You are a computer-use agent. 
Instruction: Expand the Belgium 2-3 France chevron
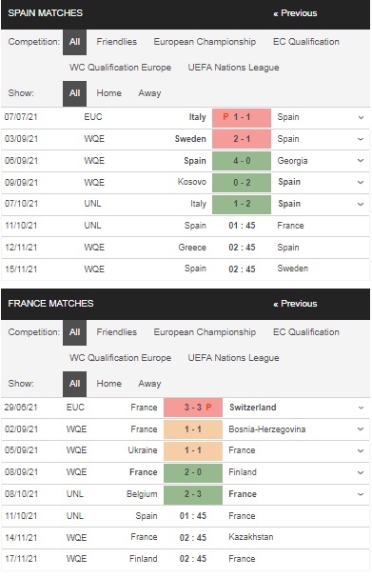[361, 494]
